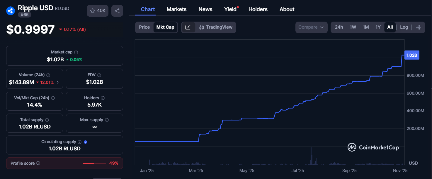Click the Ripple USD coin logo
432x179 pixels.
(x=11, y=11)
